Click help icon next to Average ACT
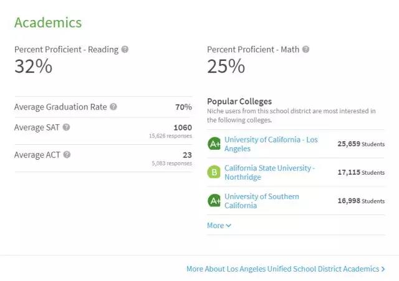The image size is (399, 281). 67,155
